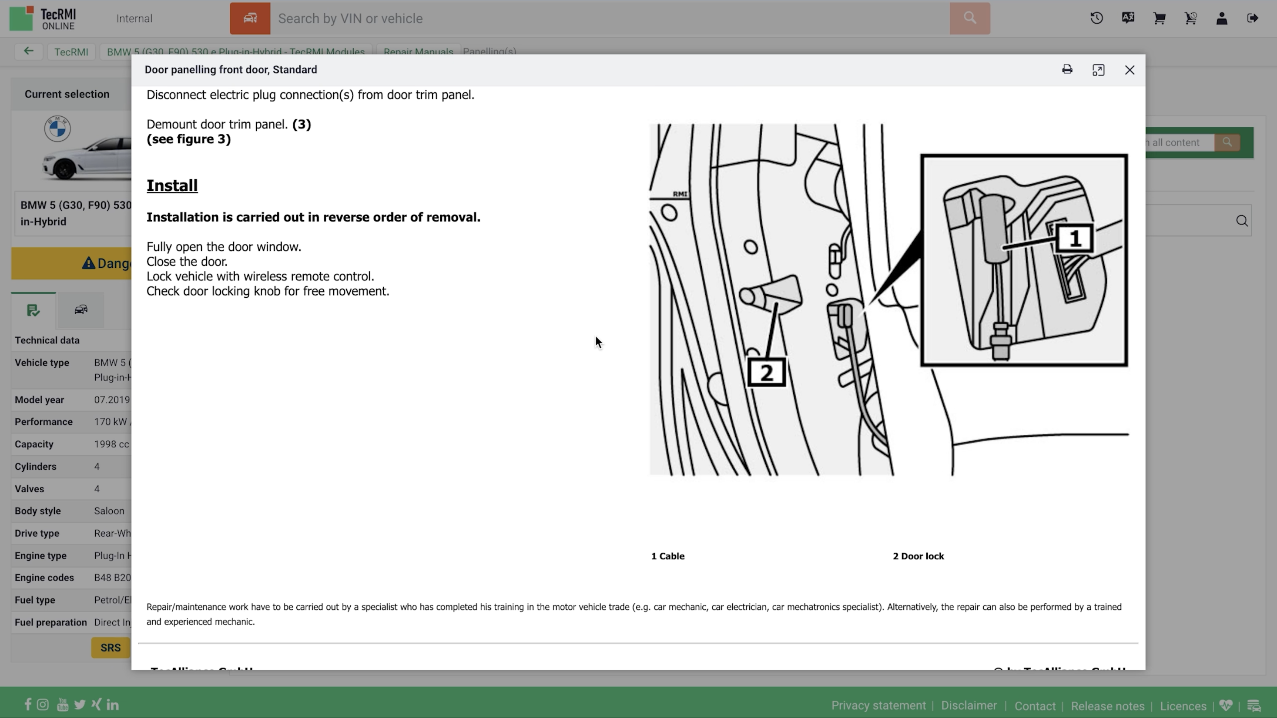Click the Install heading
Viewport: 1277px width, 718px height.
(172, 185)
